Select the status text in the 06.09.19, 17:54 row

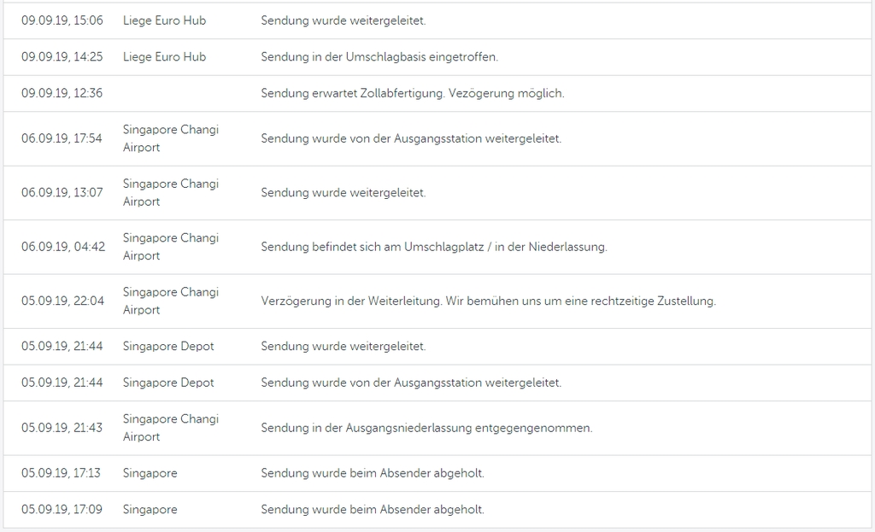pos(411,138)
